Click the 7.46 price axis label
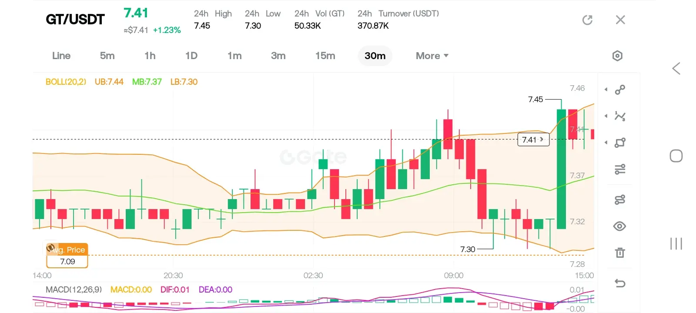This screenshot has height=313, width=696. coord(577,88)
